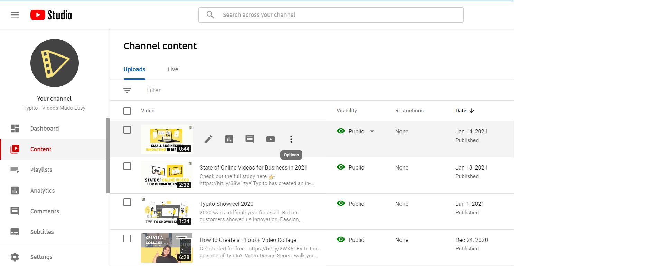Click the Visibility column header
The image size is (650, 266).
347,111
